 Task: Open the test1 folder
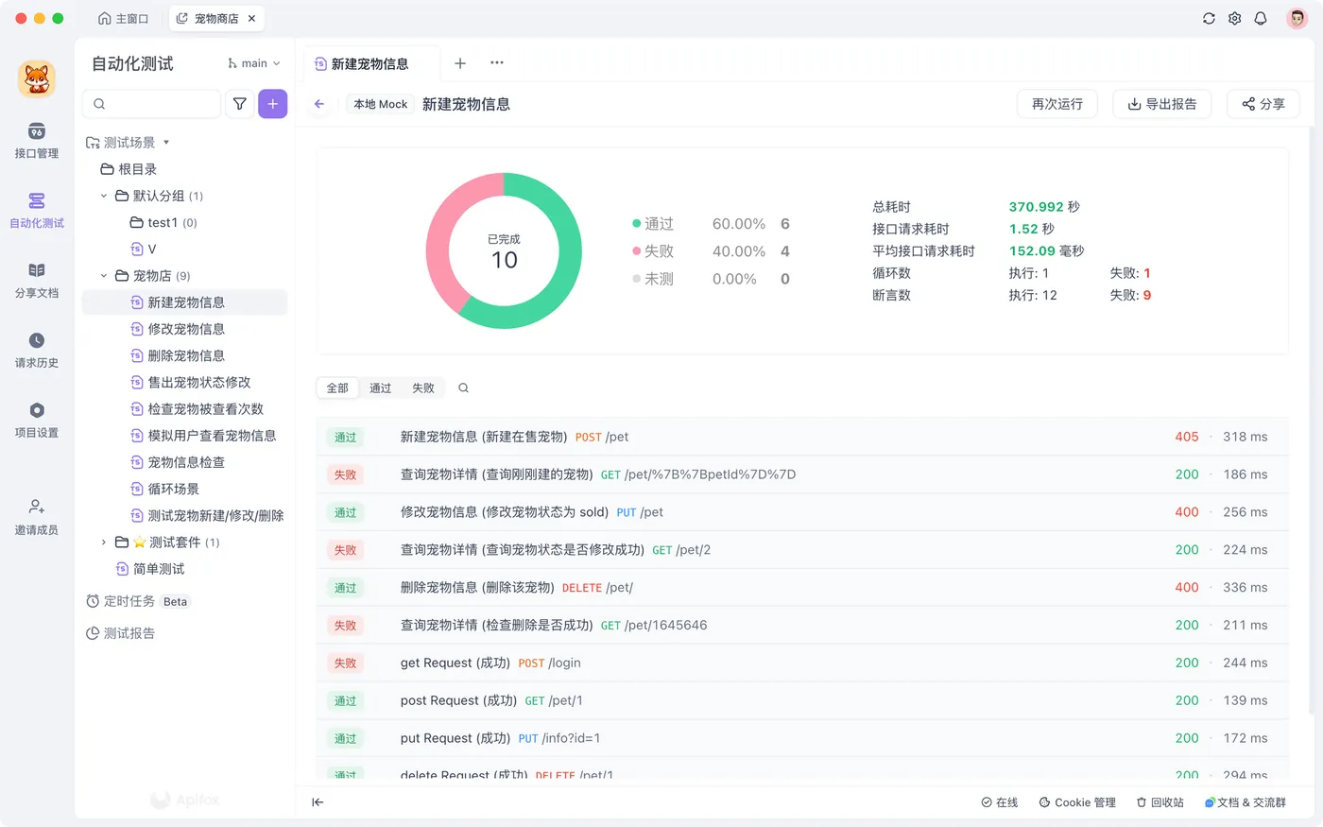click(163, 222)
